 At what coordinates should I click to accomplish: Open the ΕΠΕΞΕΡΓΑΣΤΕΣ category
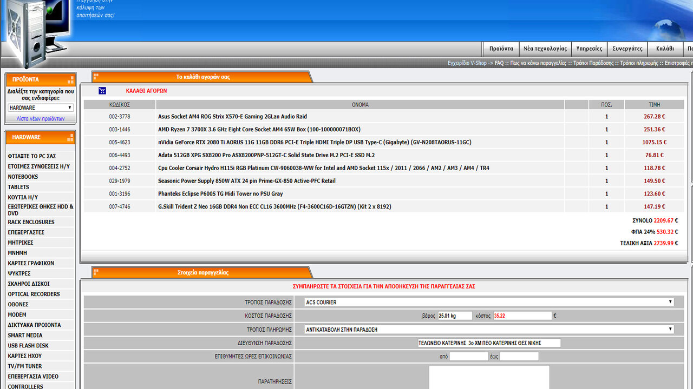26,232
